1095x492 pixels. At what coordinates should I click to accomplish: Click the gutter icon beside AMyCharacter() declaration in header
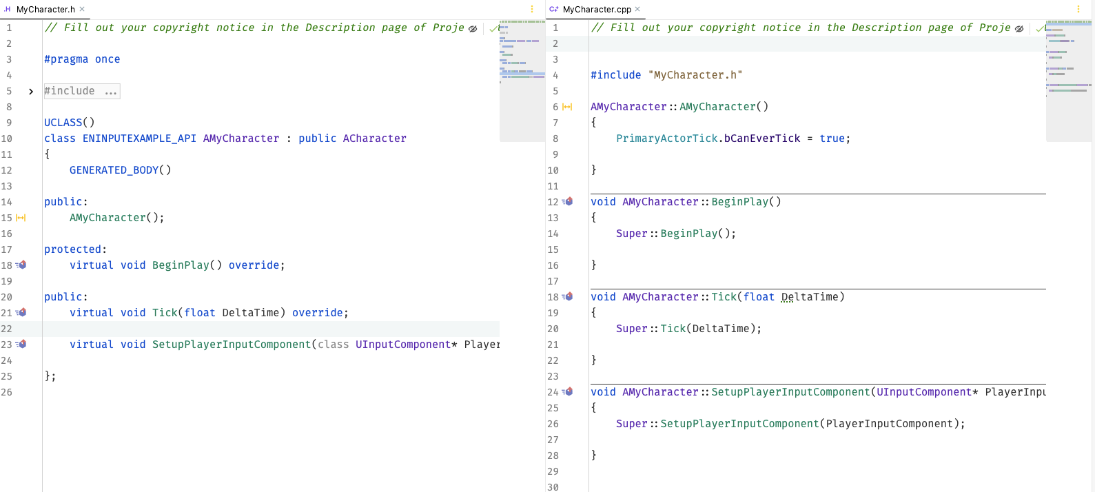tap(21, 218)
